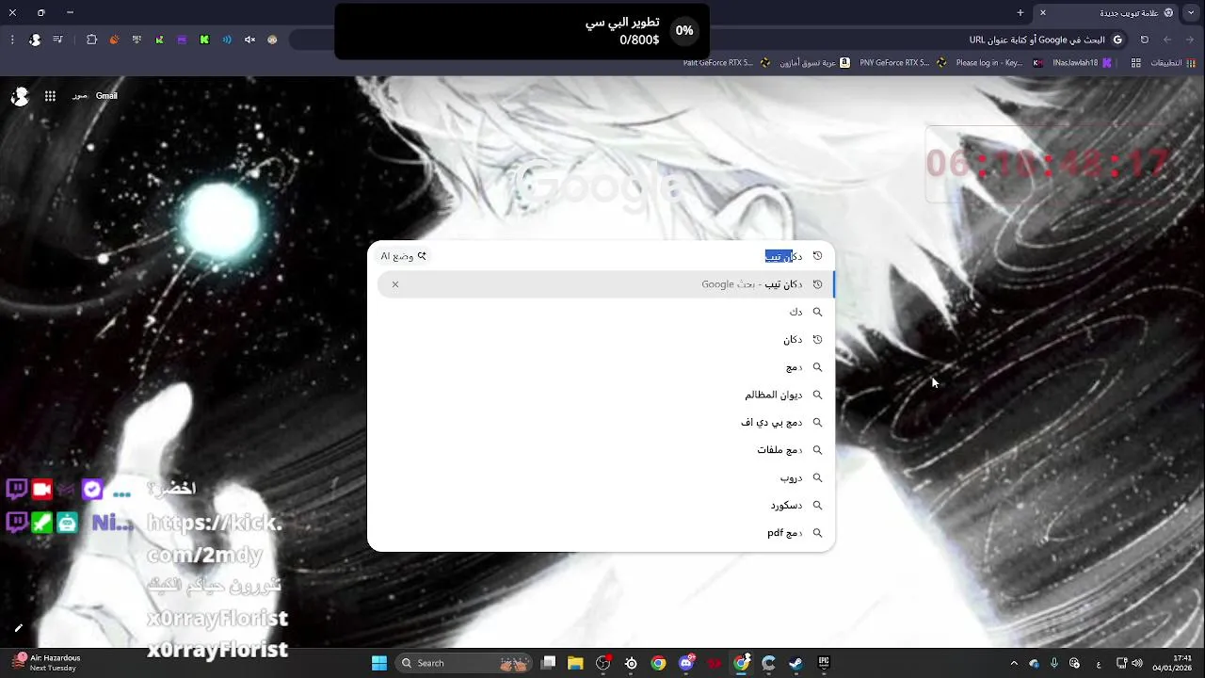Open the 'PNY GeForce RTX 5...' bookmark

902,63
